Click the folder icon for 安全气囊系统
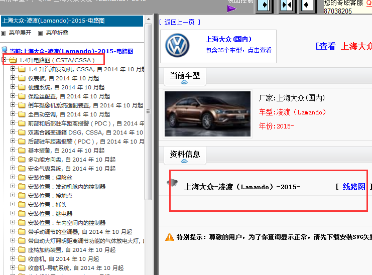Image resolution: width=372 pixels, height=275 pixels. click(x=22, y=168)
